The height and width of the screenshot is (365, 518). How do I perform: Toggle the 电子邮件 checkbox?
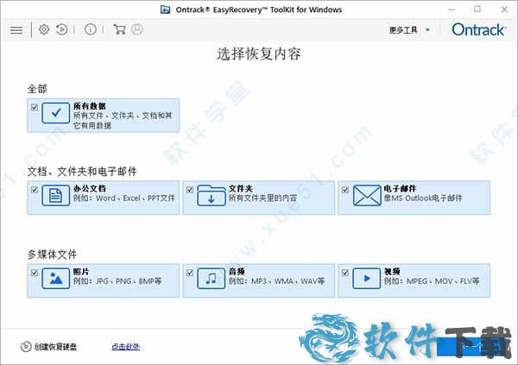345,190
